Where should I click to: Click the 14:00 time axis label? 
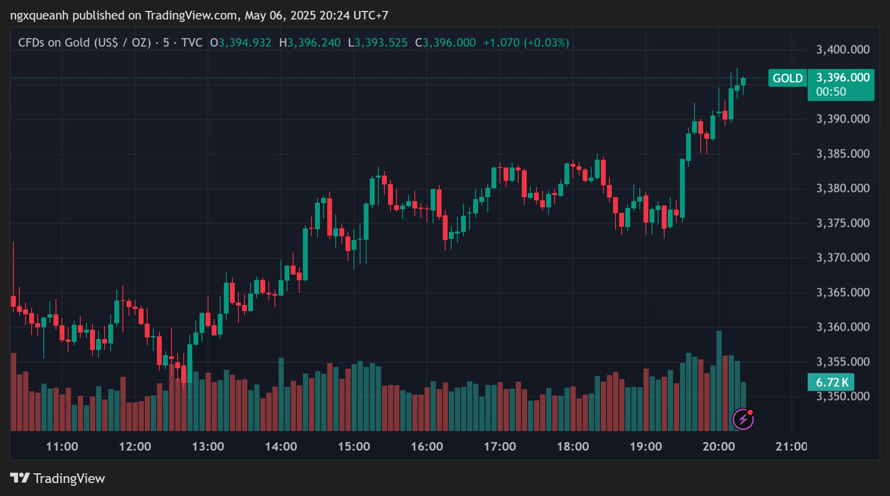coord(281,447)
